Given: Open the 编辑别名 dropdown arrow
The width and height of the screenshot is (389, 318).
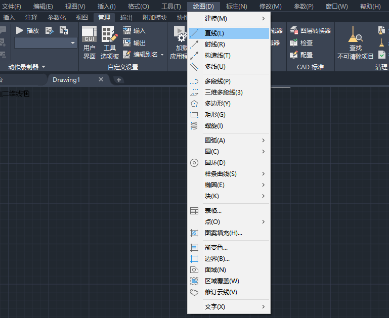Looking at the screenshot, I should click(x=162, y=55).
